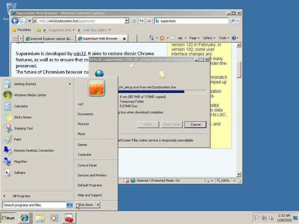Open recent pages dropdown arrow
The width and height of the screenshot is (299, 224).
tap(29, 21)
